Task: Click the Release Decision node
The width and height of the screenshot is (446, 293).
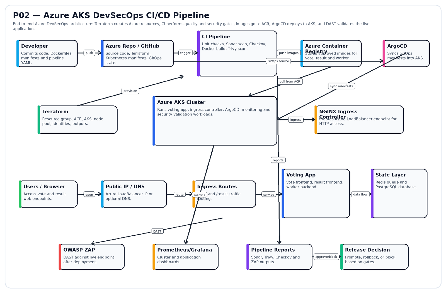Action: tap(375, 257)
